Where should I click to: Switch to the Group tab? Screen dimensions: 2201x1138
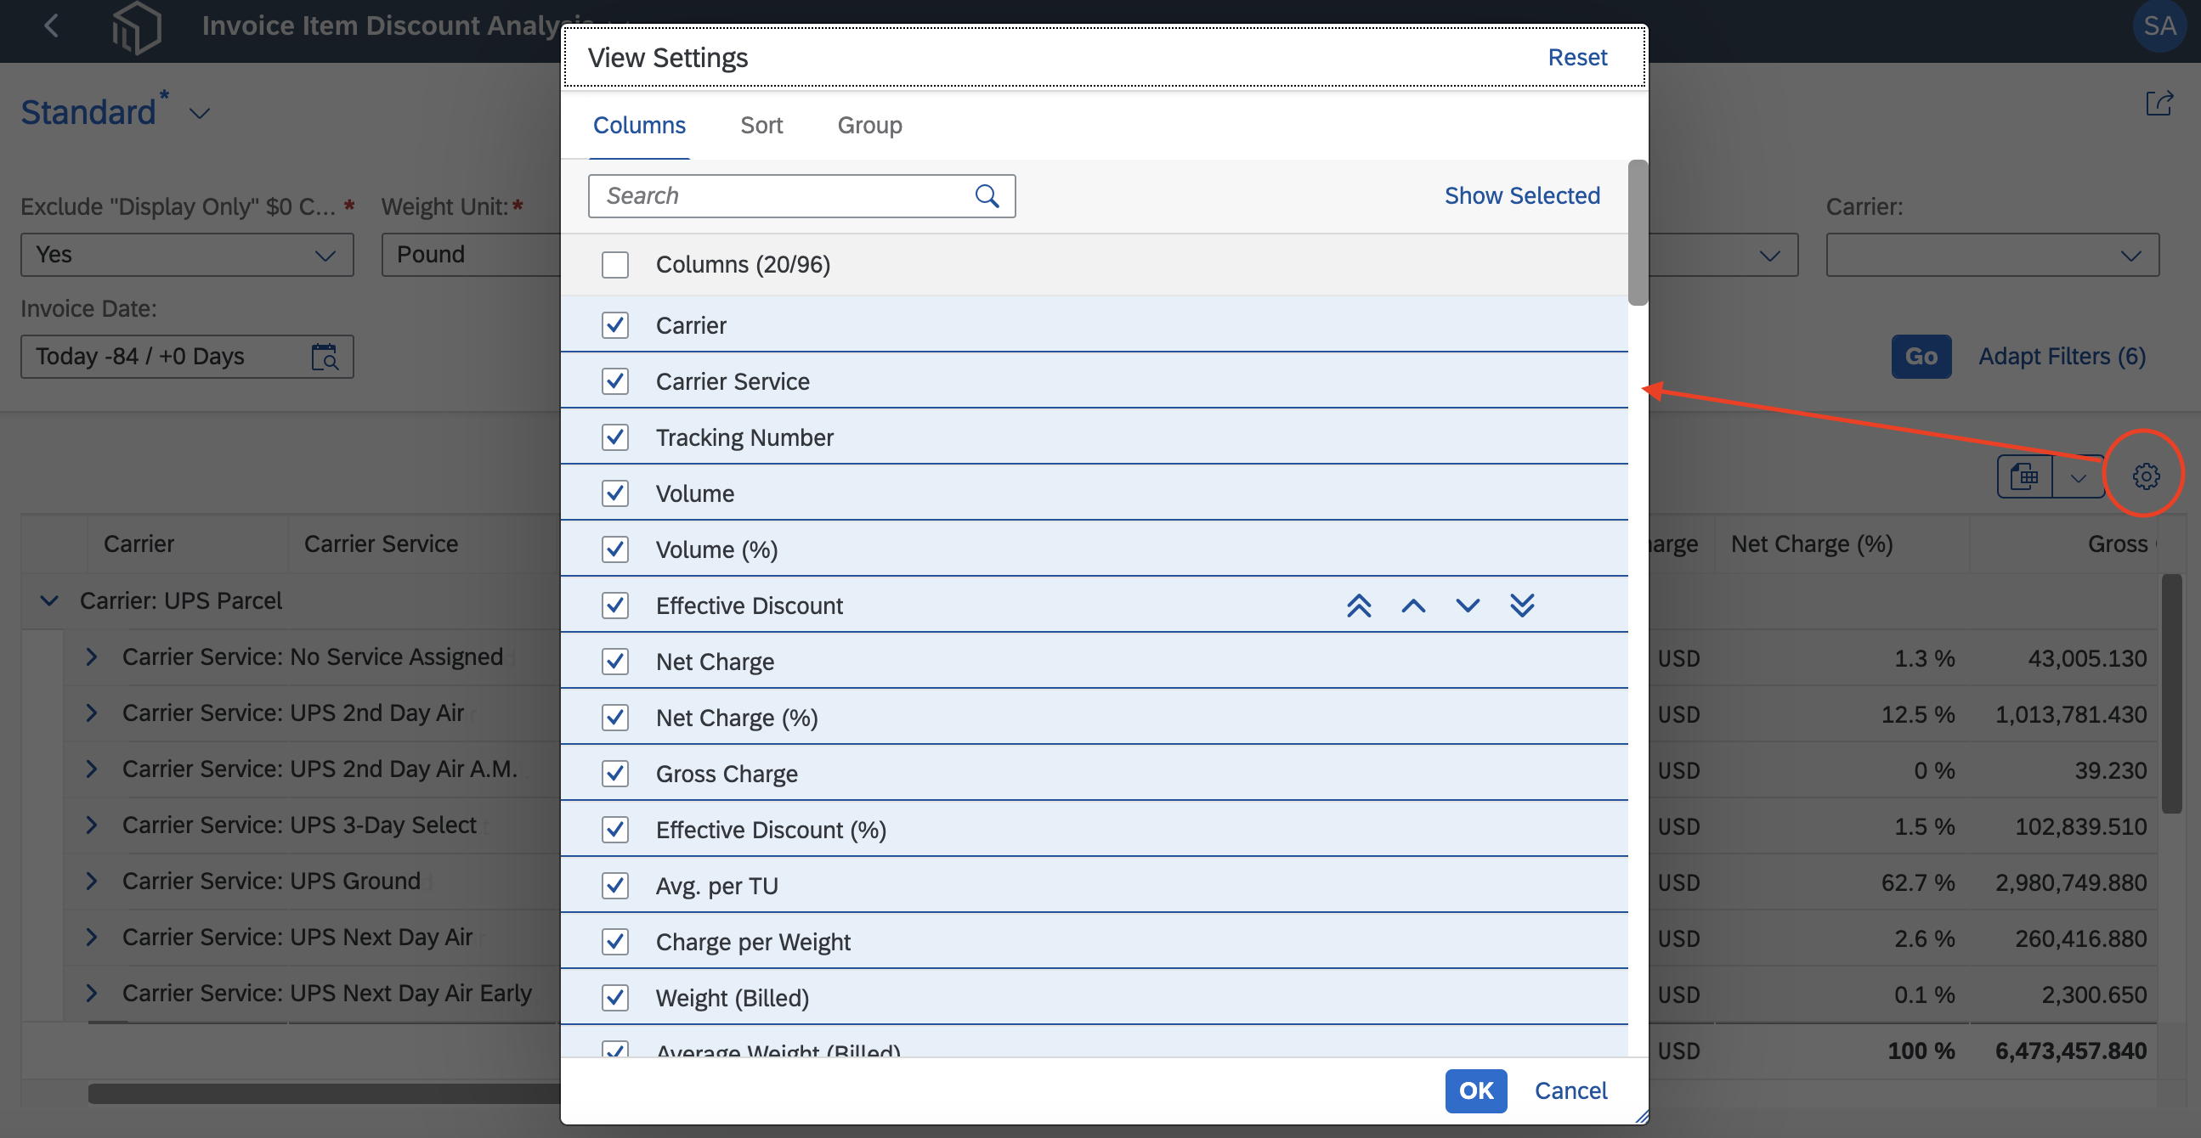pyautogui.click(x=869, y=126)
